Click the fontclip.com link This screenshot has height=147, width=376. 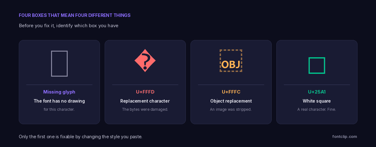[345, 137]
